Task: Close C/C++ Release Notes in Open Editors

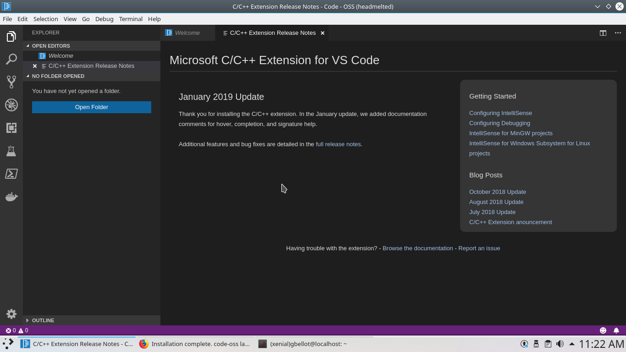Action: (35, 66)
